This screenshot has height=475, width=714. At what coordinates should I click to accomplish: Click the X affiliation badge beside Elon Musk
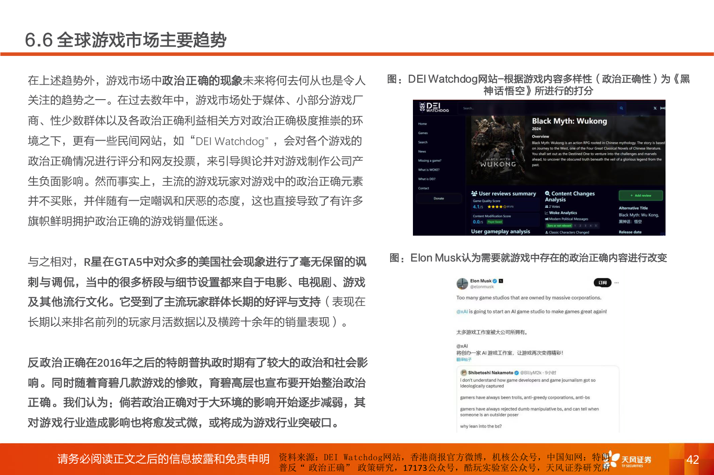click(501, 281)
